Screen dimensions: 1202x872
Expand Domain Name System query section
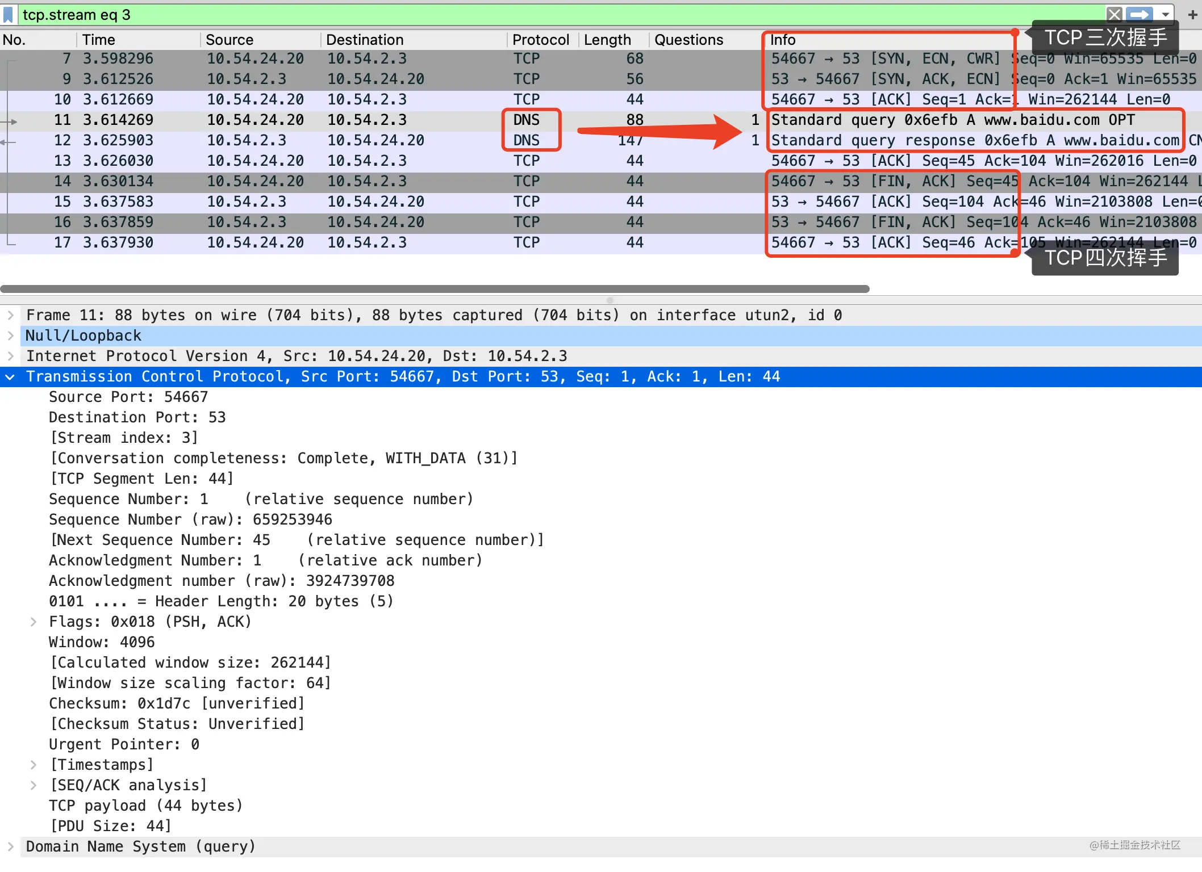[10, 846]
